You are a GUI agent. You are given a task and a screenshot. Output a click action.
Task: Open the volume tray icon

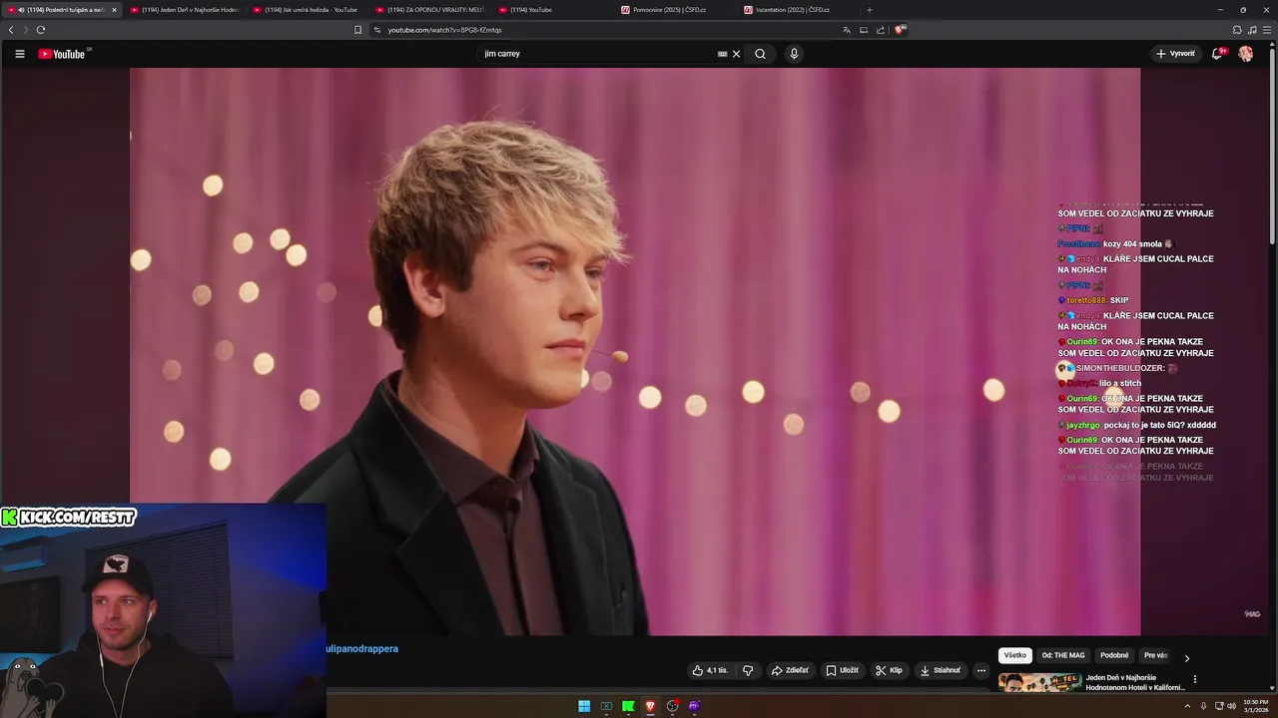pos(1232,706)
